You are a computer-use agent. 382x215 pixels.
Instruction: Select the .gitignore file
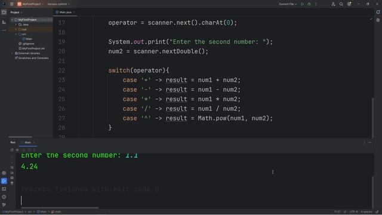point(26,44)
